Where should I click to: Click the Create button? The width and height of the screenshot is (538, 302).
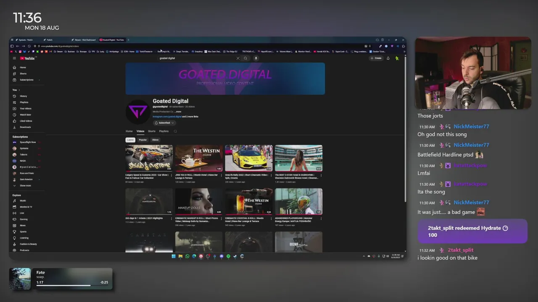tap(376, 58)
